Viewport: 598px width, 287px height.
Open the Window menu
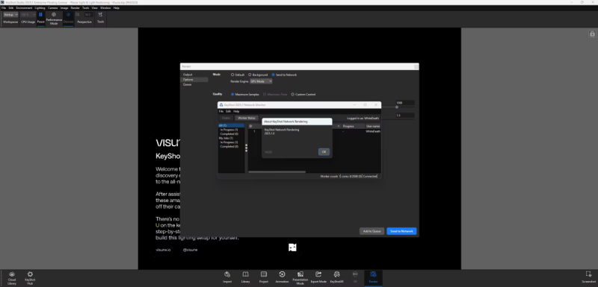tap(105, 7)
